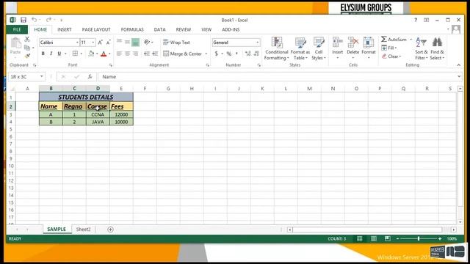The width and height of the screenshot is (470, 264).
Task: Click the Redo arrow icon
Action: coord(48,20)
